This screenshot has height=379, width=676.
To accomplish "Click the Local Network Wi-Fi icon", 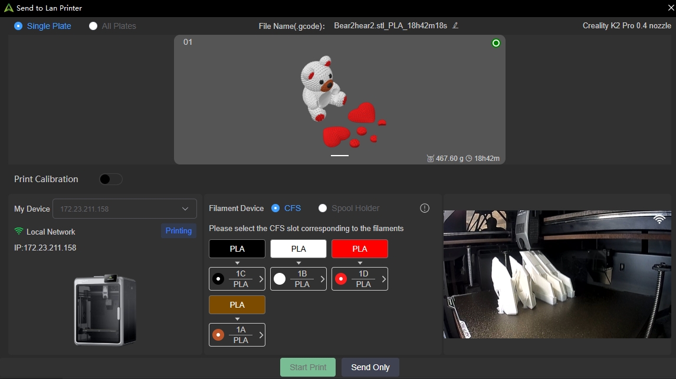I will pos(19,232).
